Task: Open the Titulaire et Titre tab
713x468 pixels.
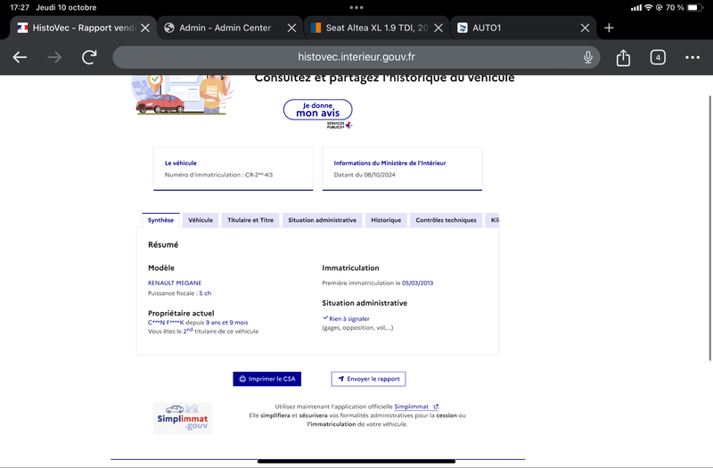Action: pyautogui.click(x=250, y=220)
